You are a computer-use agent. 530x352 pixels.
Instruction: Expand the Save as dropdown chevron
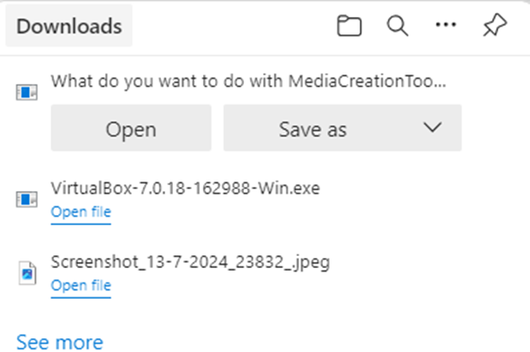(x=432, y=128)
